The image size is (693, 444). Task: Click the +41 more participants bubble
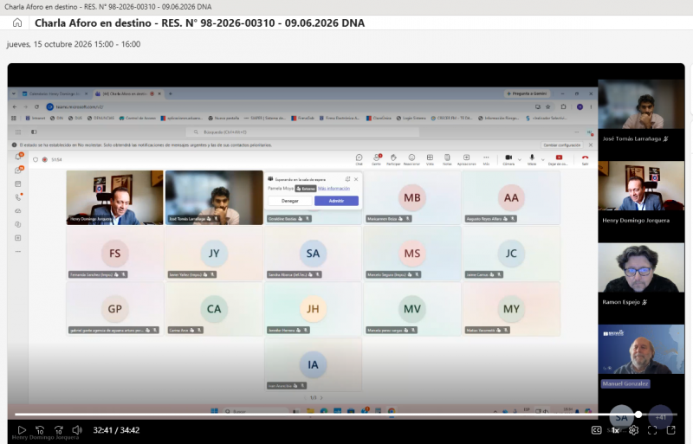point(660,417)
